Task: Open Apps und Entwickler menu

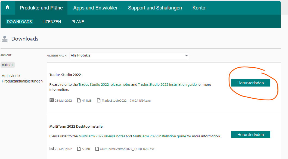Action: [x=95, y=8]
